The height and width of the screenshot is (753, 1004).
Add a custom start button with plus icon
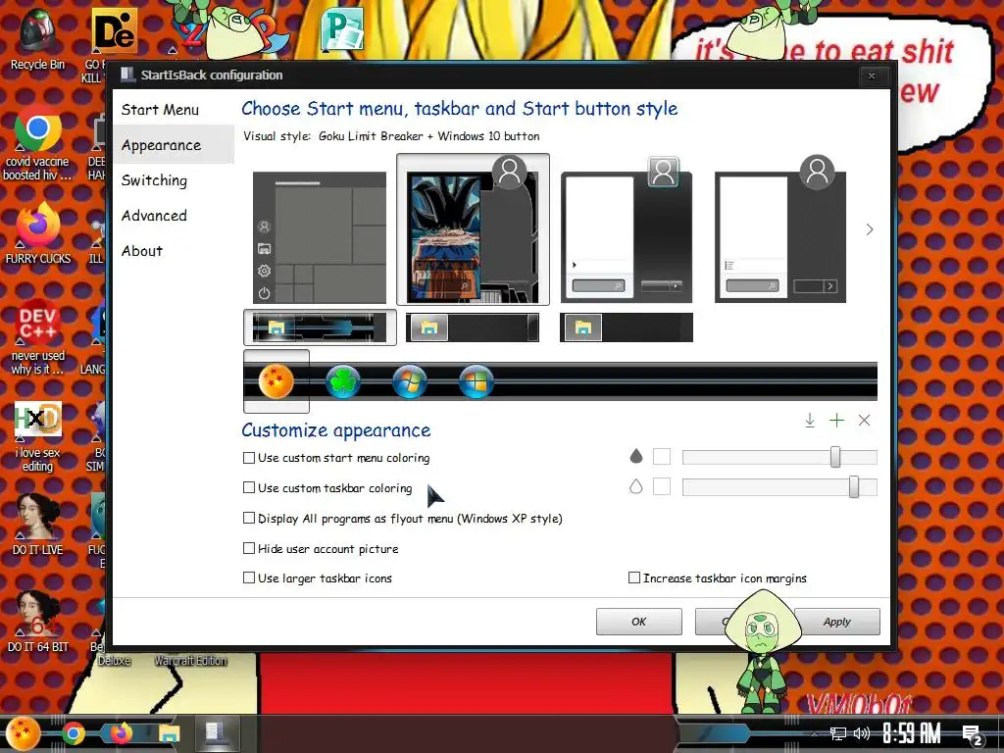836,420
